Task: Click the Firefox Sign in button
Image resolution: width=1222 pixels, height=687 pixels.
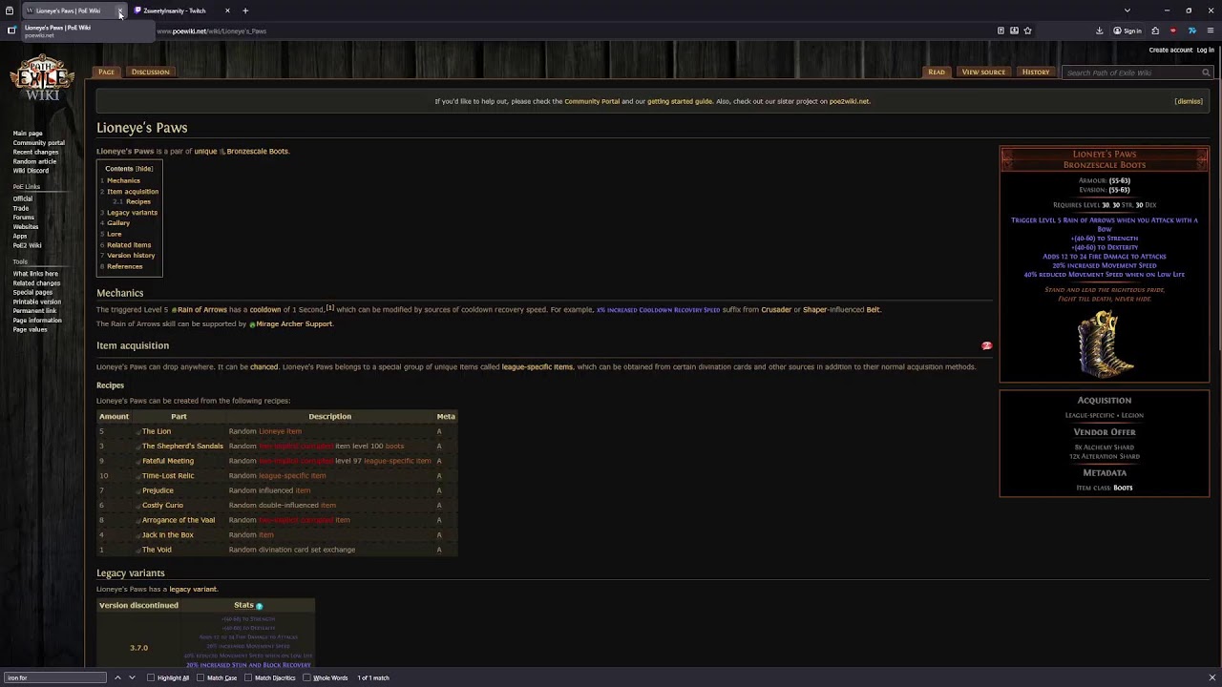Action: [1127, 31]
